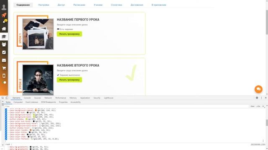Add new style rule plus icon

pos(263,106)
